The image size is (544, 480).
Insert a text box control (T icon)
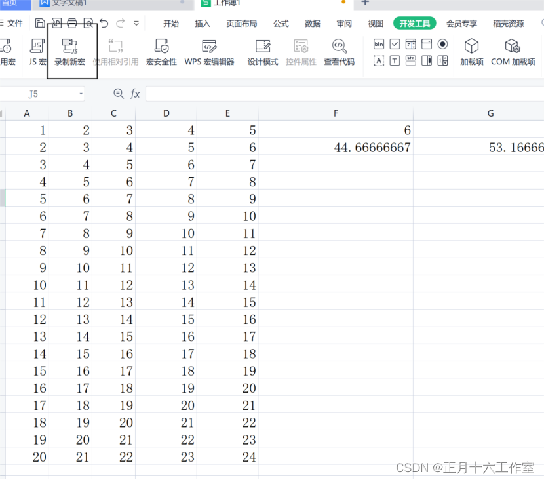tap(395, 61)
